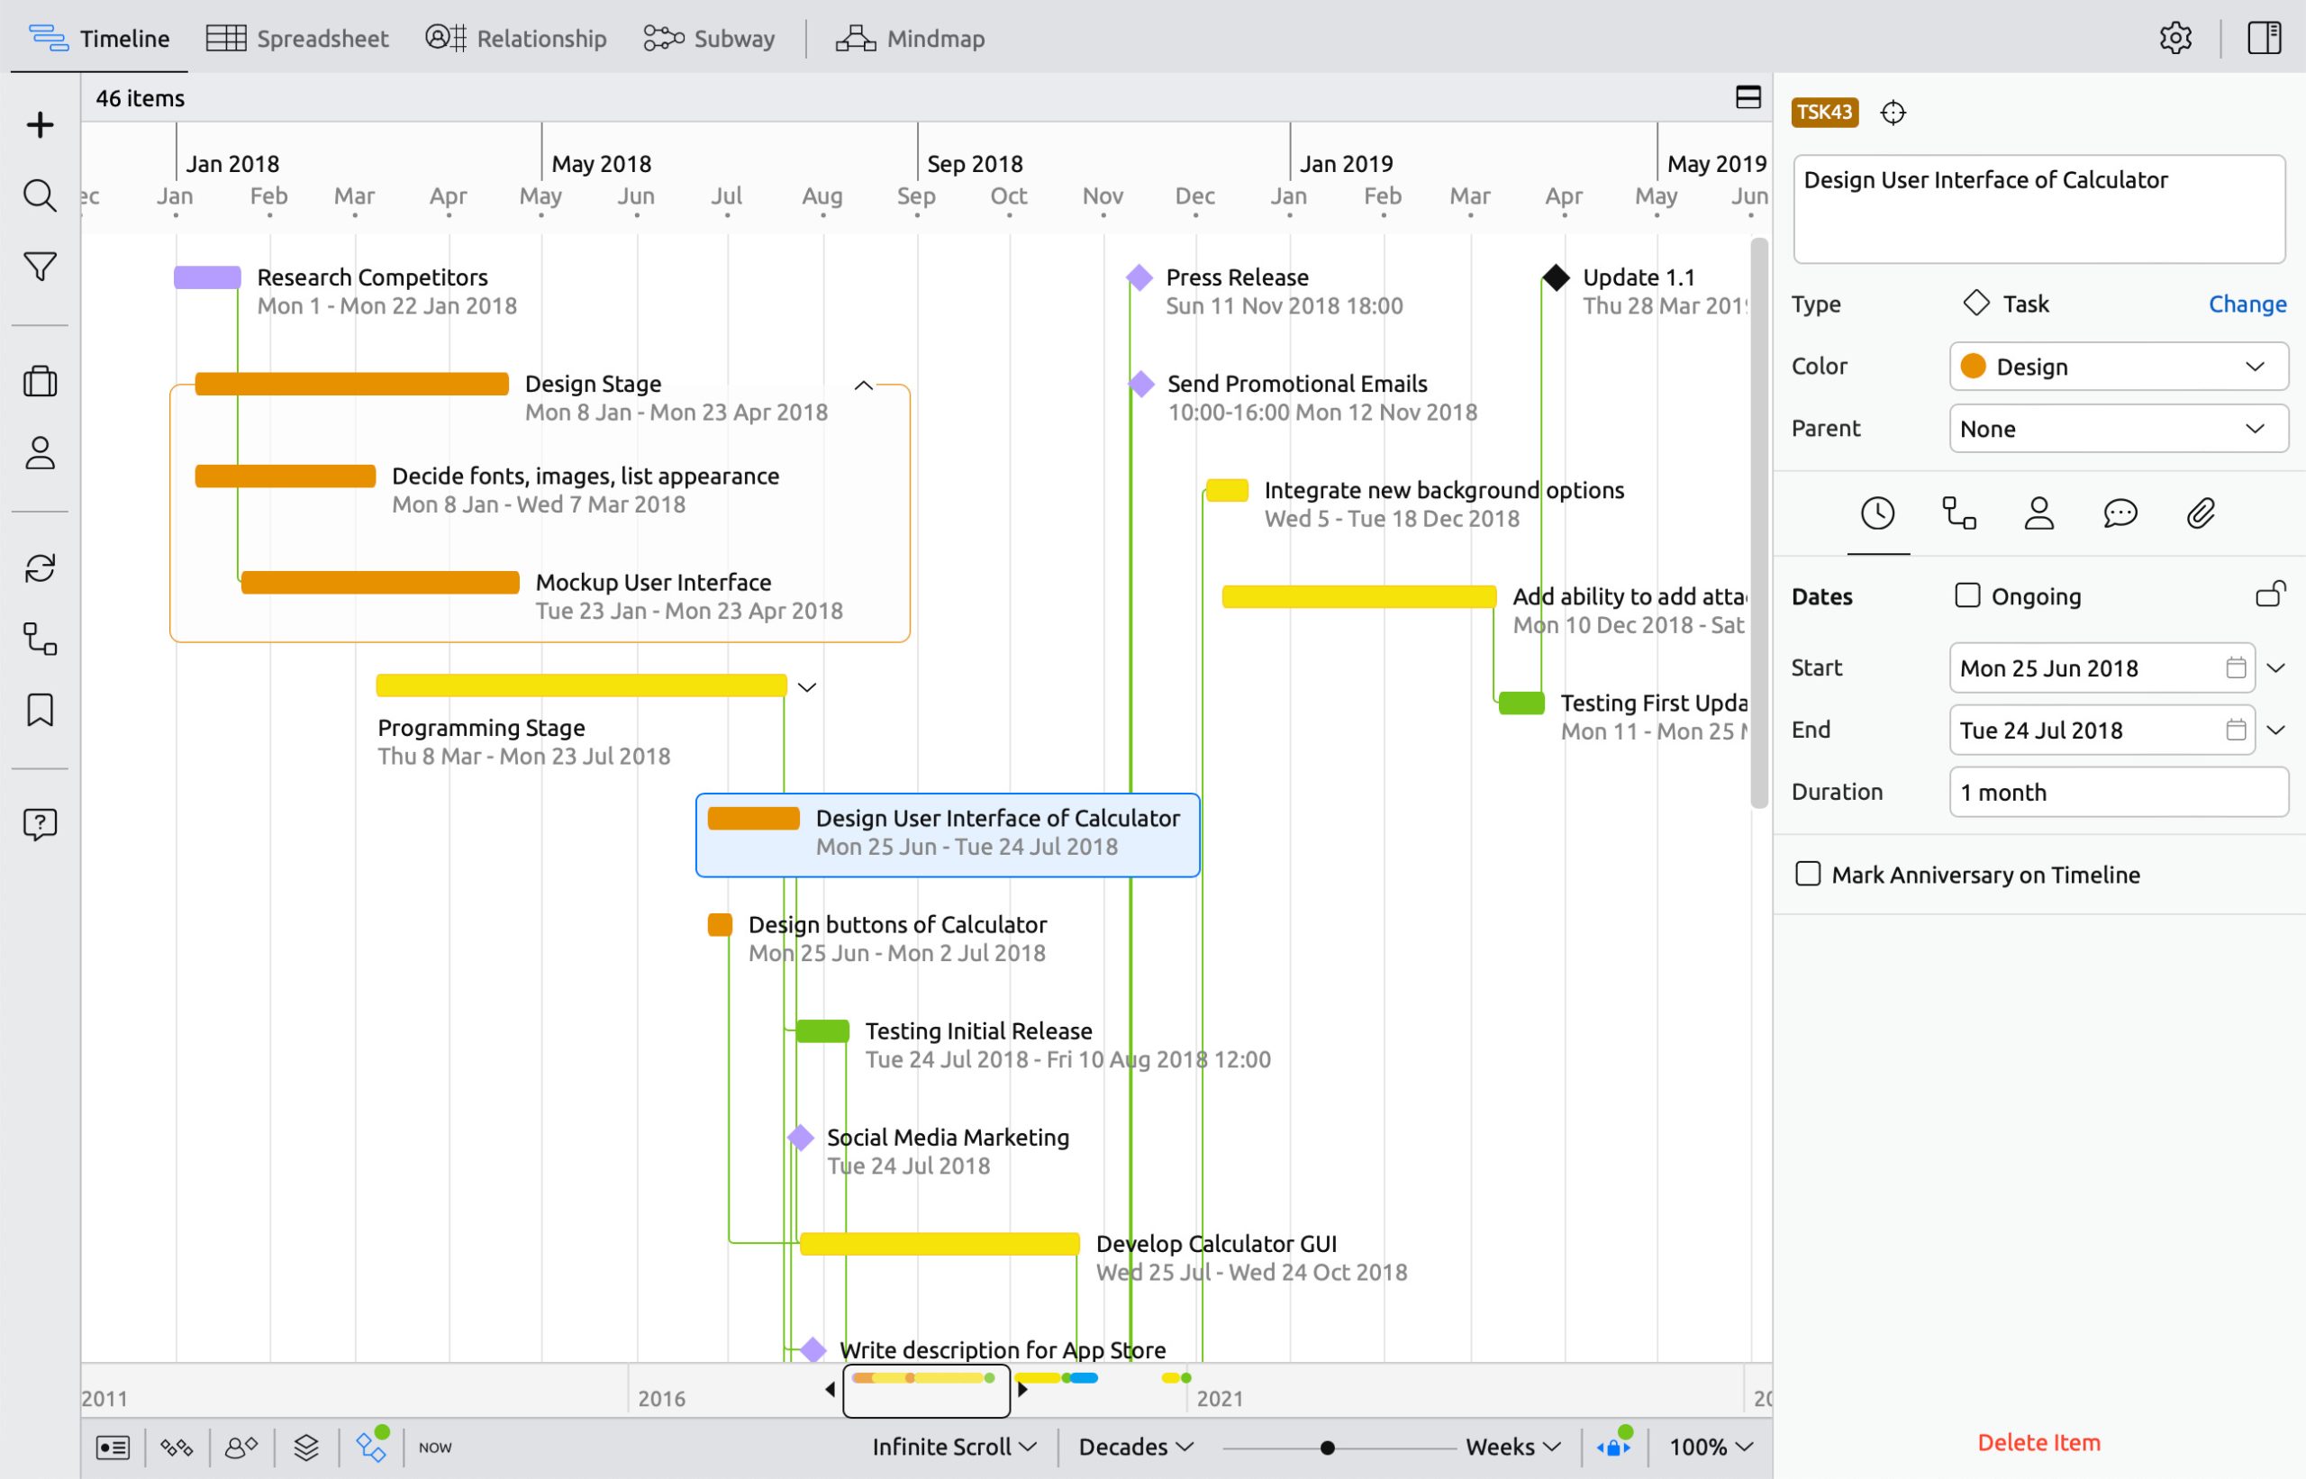Jump to NOW on the timeline
Image resolution: width=2306 pixels, height=1479 pixels.
click(x=435, y=1447)
